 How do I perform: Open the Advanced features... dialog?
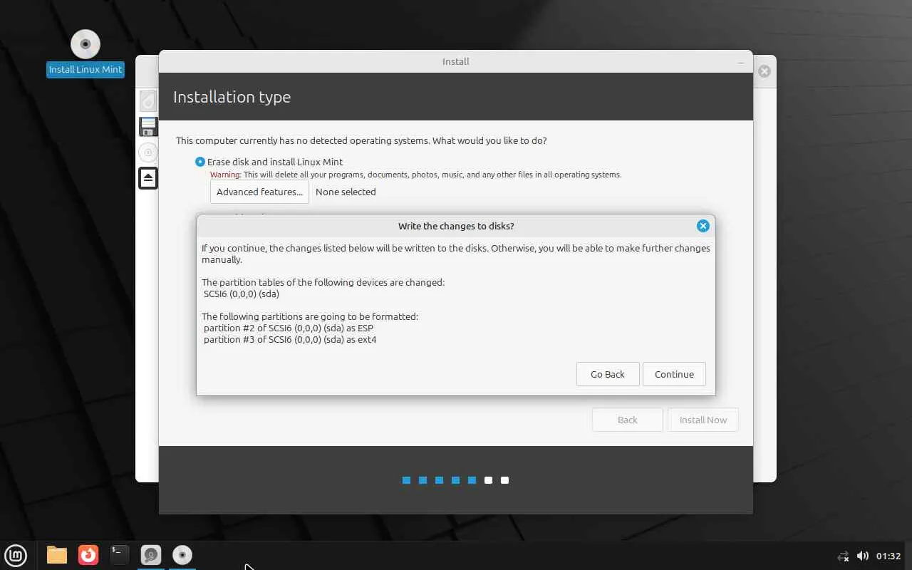(259, 192)
